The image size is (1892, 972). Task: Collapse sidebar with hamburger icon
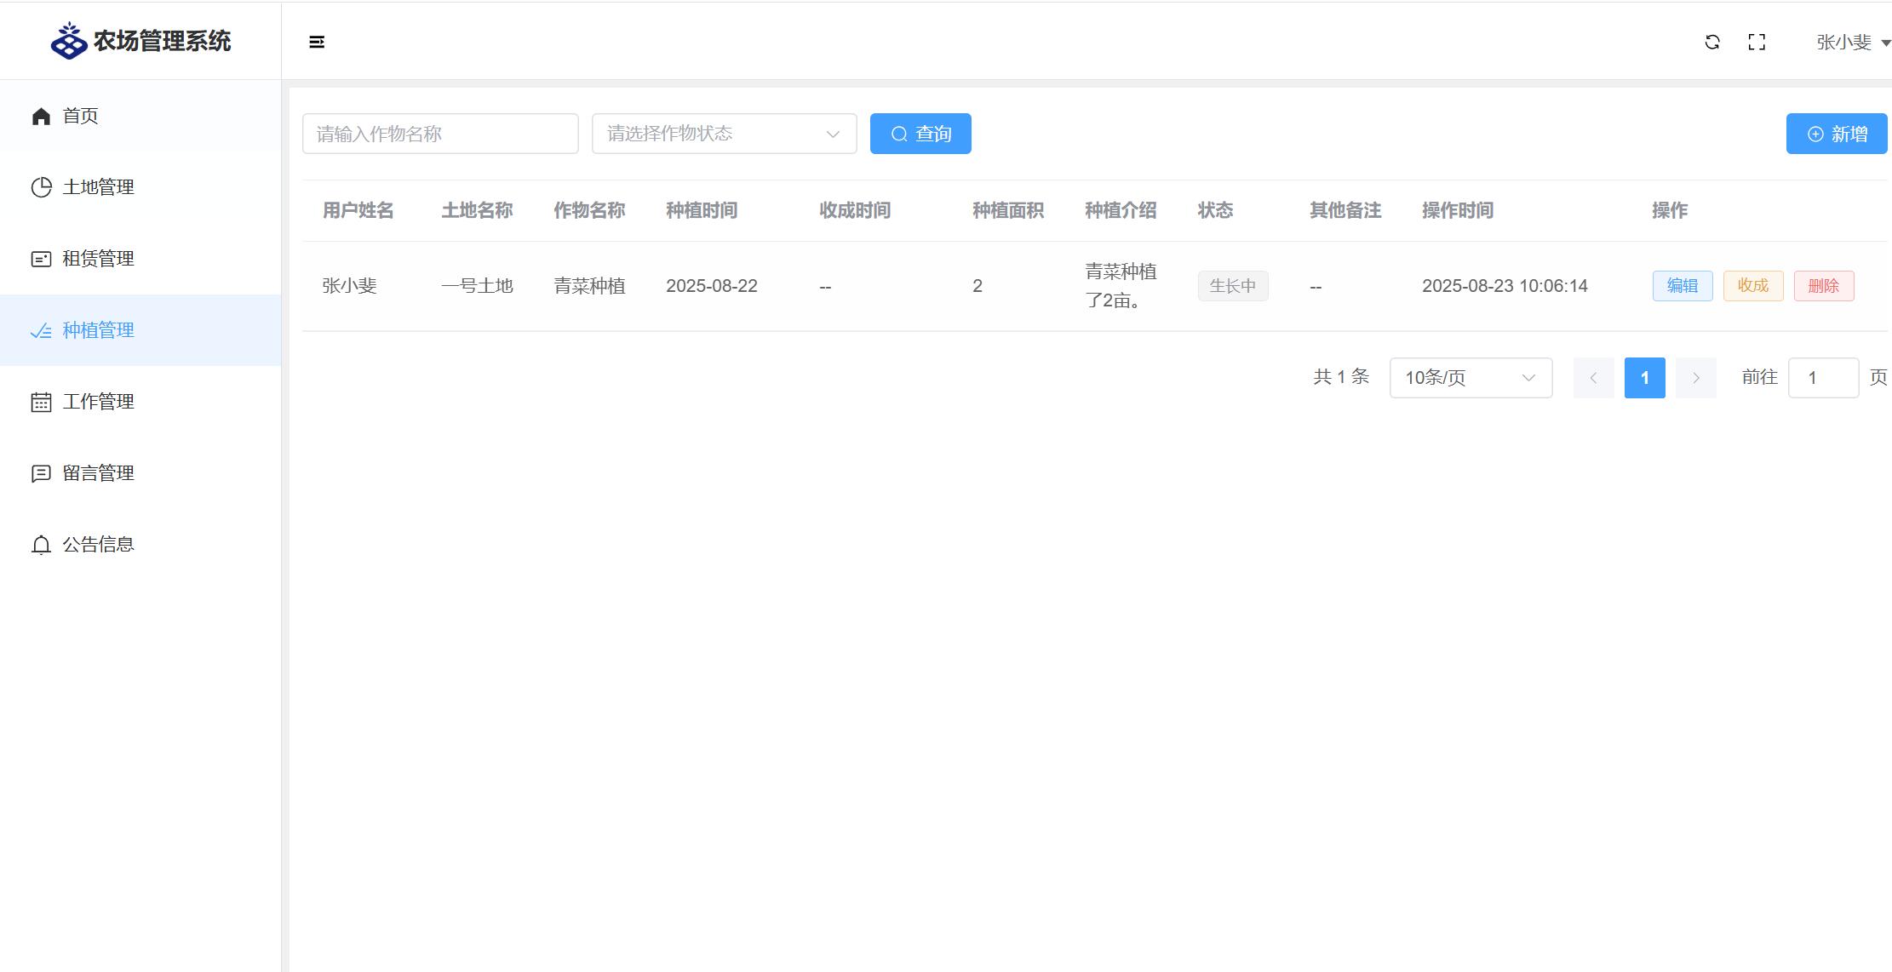[x=317, y=42]
